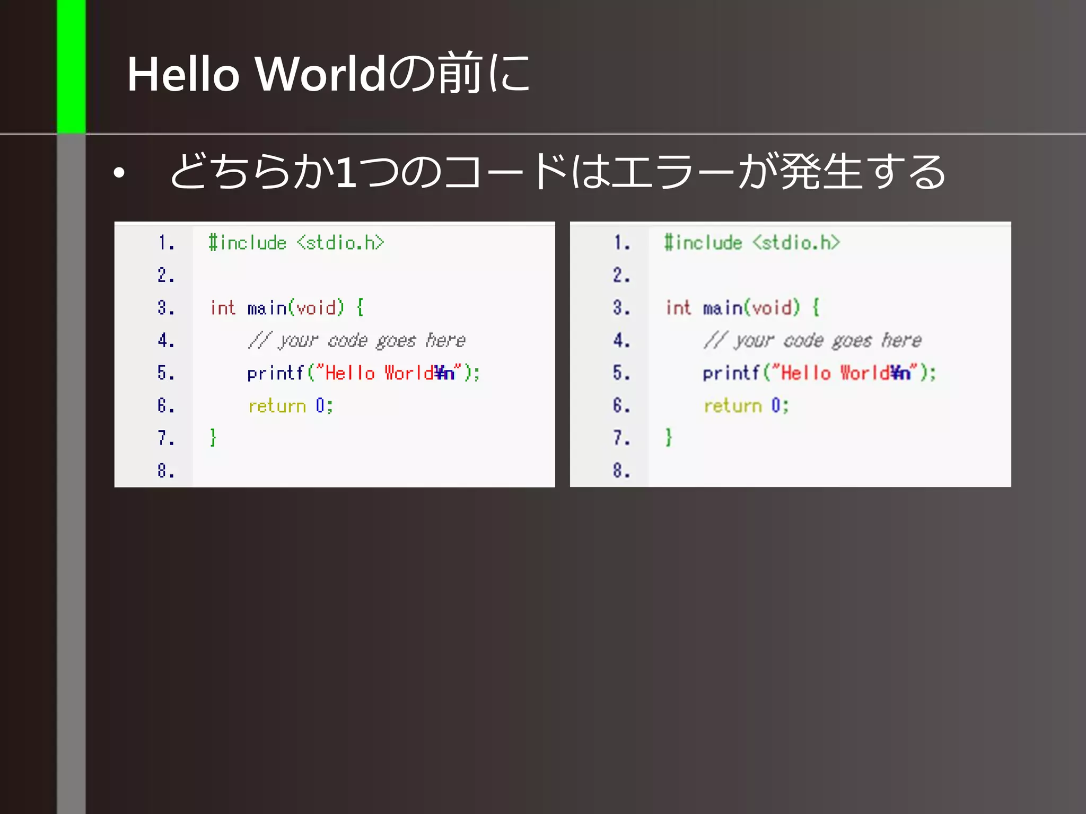The image size is (1086, 814).
Task: Click the printf line in the left code box
Action: click(364, 373)
